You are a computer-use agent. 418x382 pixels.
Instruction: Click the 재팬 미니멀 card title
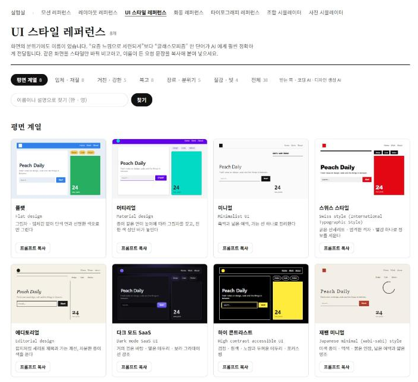[331, 332]
